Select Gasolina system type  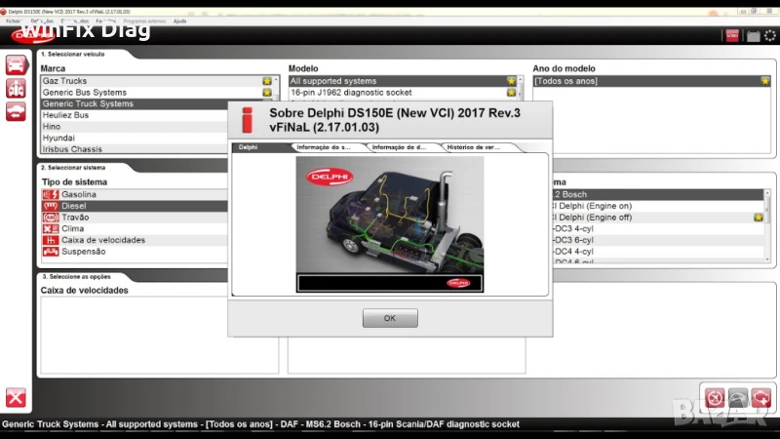point(78,194)
